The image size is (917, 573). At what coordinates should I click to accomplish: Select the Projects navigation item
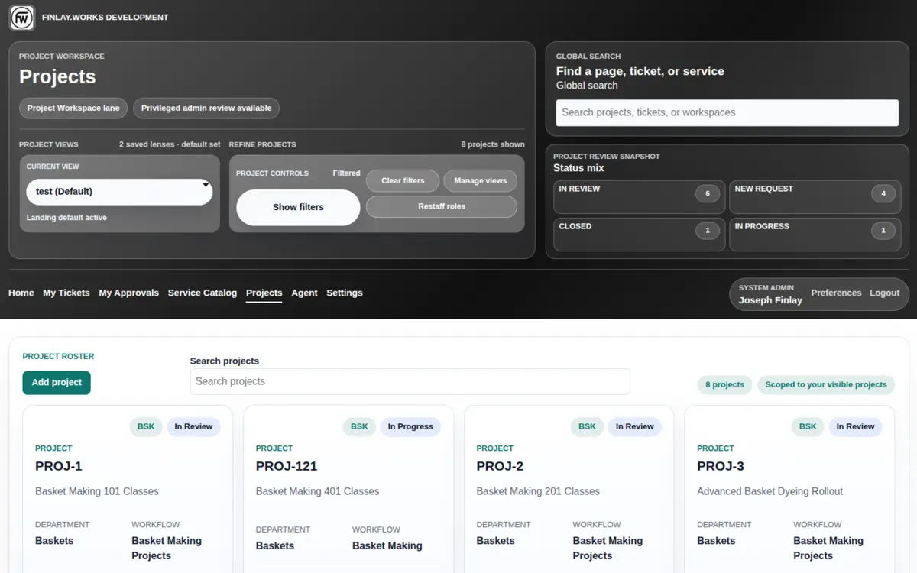tap(264, 293)
